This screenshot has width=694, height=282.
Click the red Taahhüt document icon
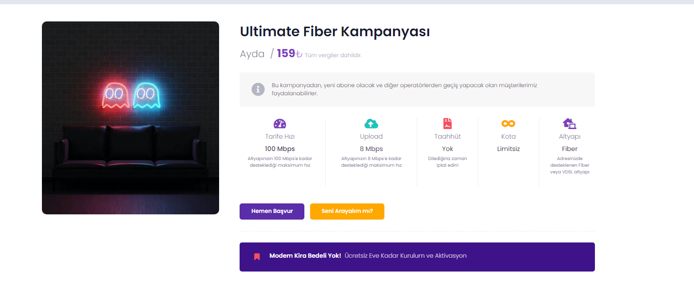click(447, 124)
